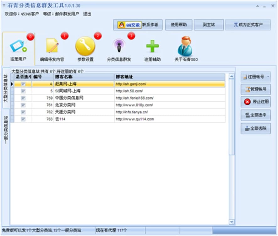Screen dimensions: 278x236
Task: Click the 退出 logout link
Action: pyautogui.click(x=87, y=14)
